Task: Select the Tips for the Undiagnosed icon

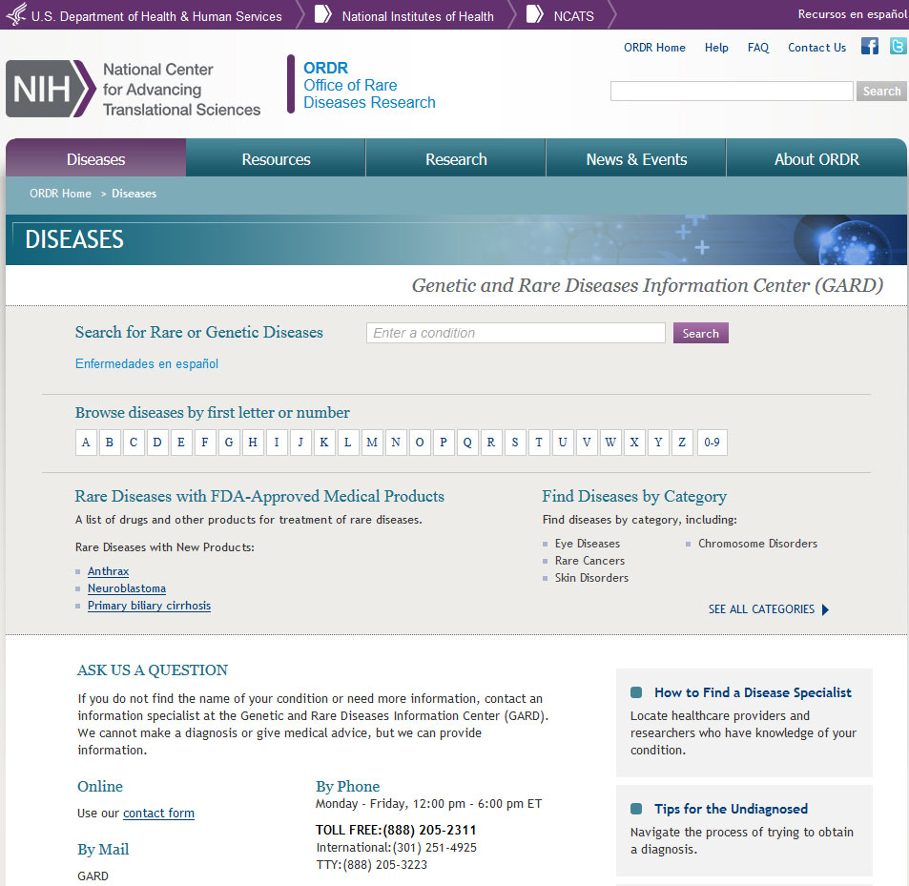Action: pos(635,809)
